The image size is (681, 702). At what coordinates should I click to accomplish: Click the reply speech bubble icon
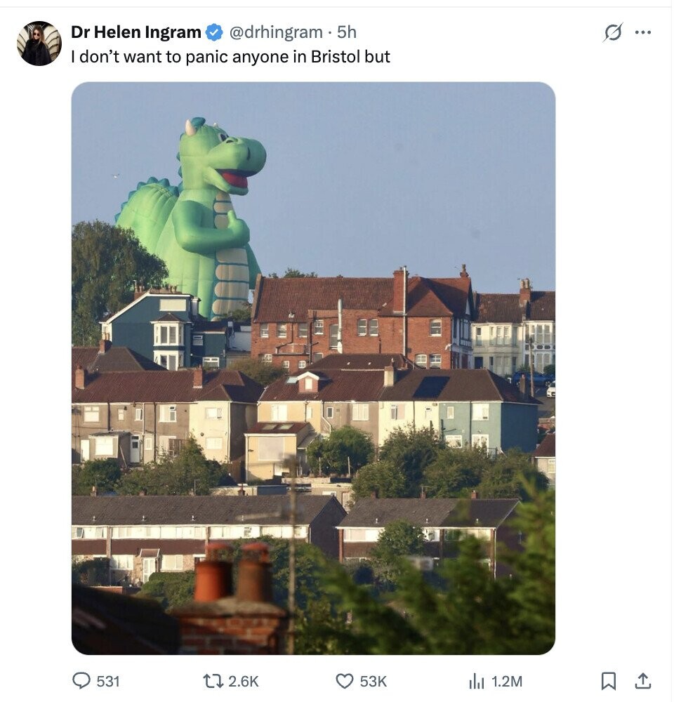coord(82,680)
